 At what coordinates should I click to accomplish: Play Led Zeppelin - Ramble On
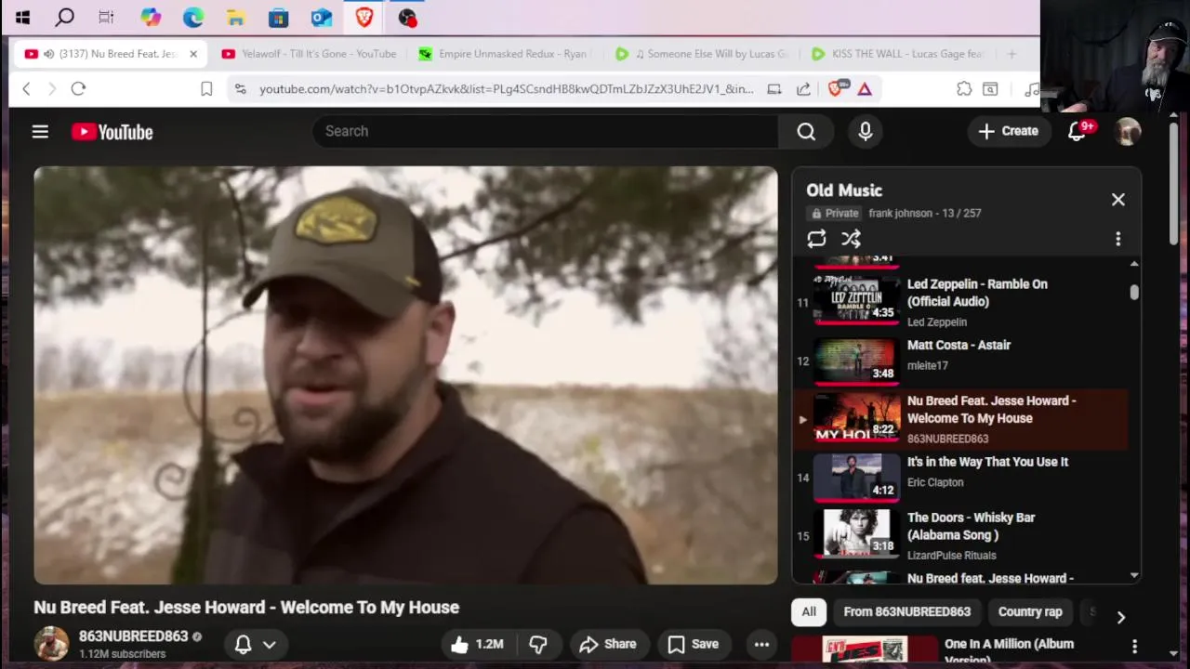click(x=960, y=301)
